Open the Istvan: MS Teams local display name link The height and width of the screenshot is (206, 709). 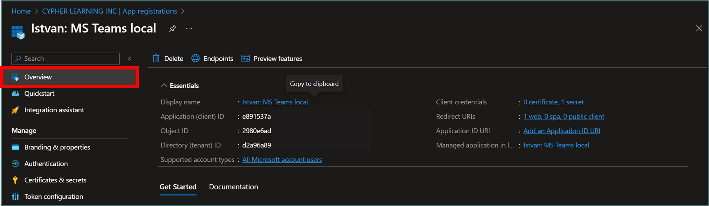coord(275,102)
